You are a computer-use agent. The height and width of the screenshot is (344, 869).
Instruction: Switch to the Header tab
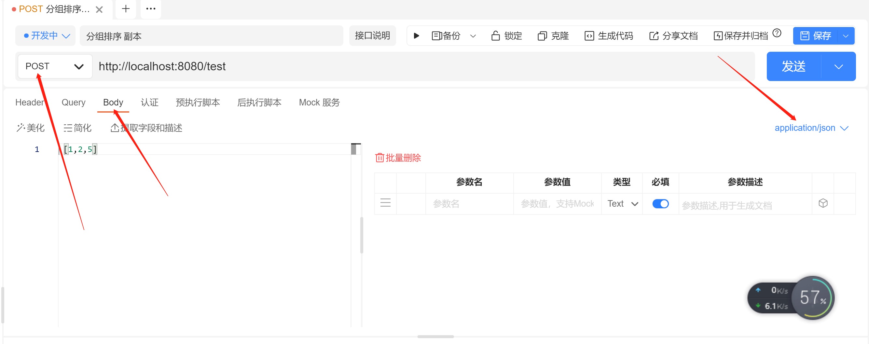[30, 102]
